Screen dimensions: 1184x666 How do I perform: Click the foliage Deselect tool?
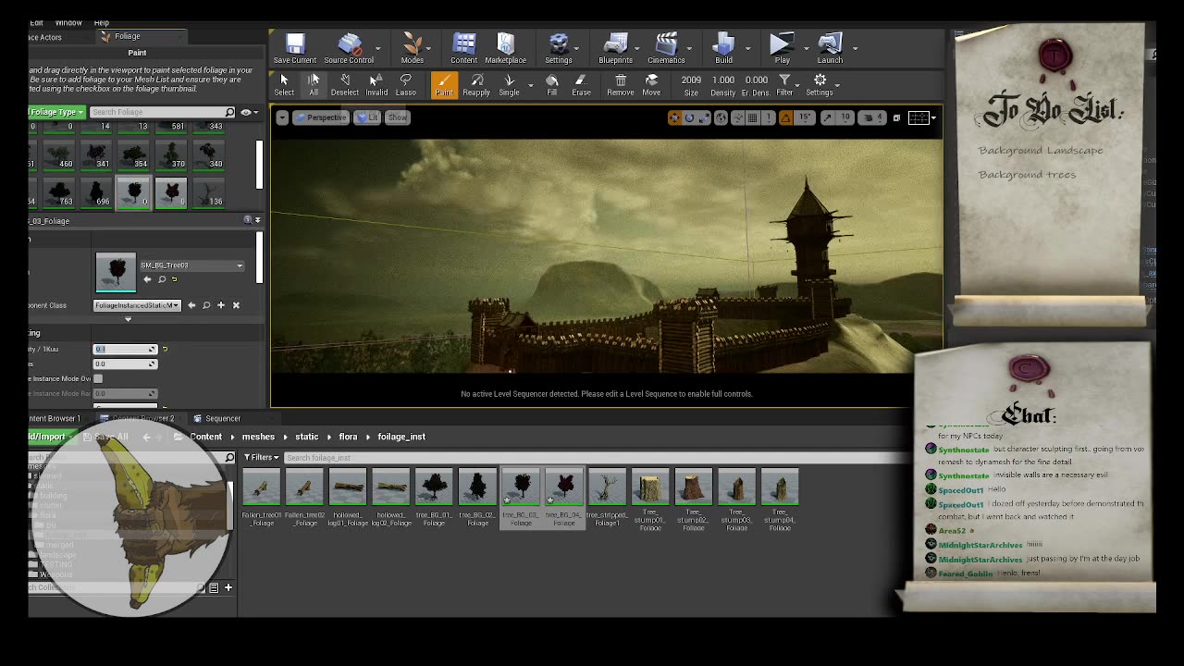pyautogui.click(x=344, y=85)
